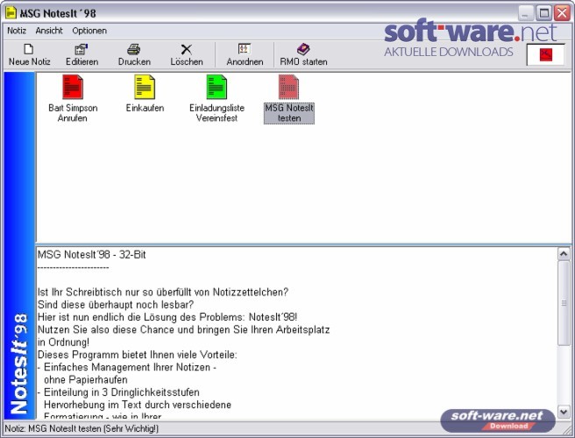The width and height of the screenshot is (575, 438).
Task: Click text 'in Ordnung!'
Action: tap(63, 342)
